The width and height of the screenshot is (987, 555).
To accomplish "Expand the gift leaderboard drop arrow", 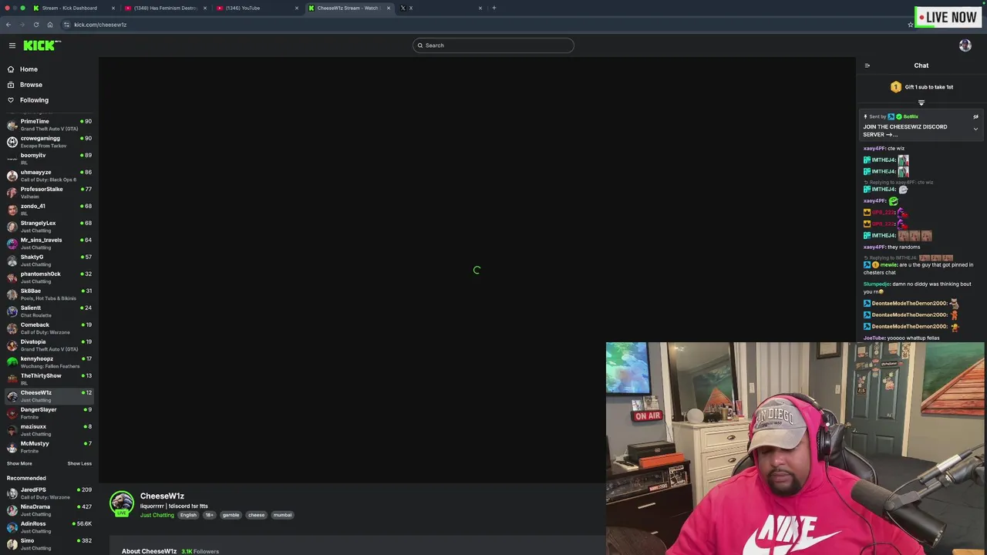I will (x=921, y=103).
